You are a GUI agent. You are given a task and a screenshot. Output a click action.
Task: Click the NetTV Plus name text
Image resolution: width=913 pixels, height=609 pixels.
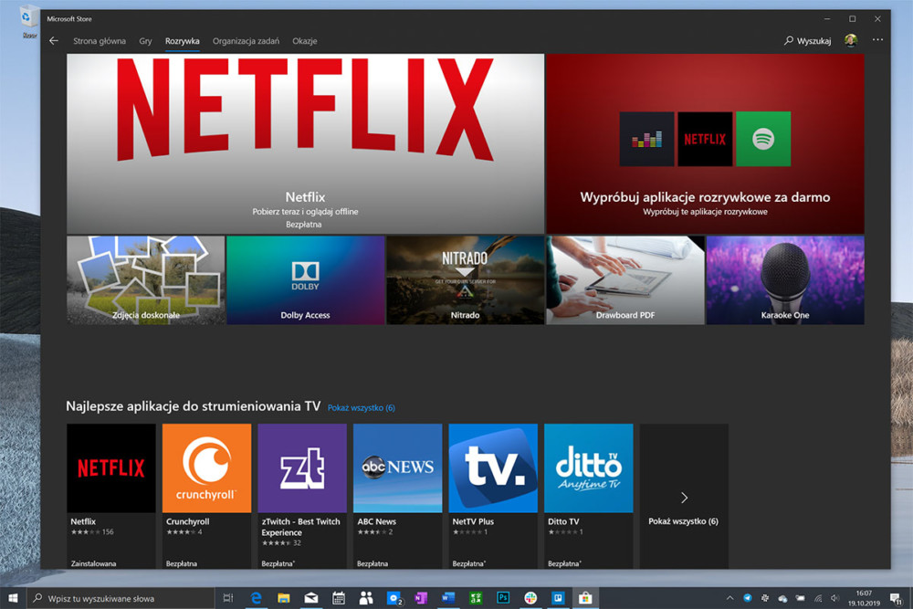pos(473,521)
